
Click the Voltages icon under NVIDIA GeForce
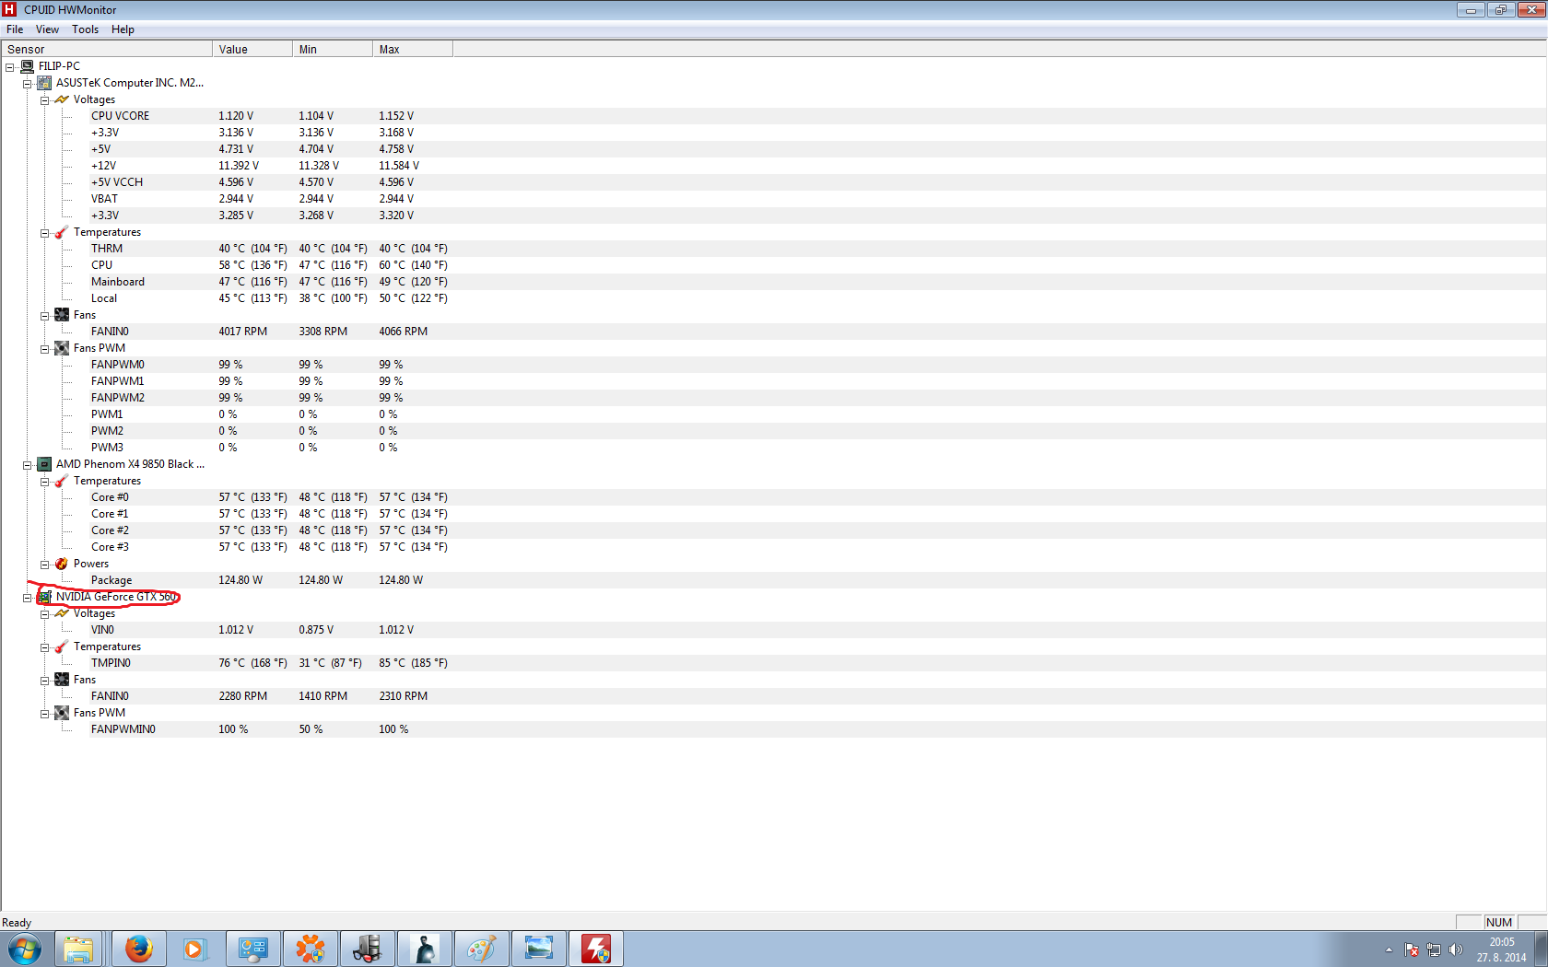[62, 613]
